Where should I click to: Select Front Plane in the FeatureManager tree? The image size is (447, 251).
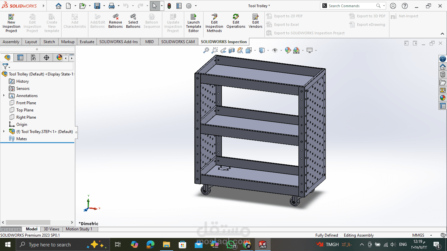tap(26, 103)
